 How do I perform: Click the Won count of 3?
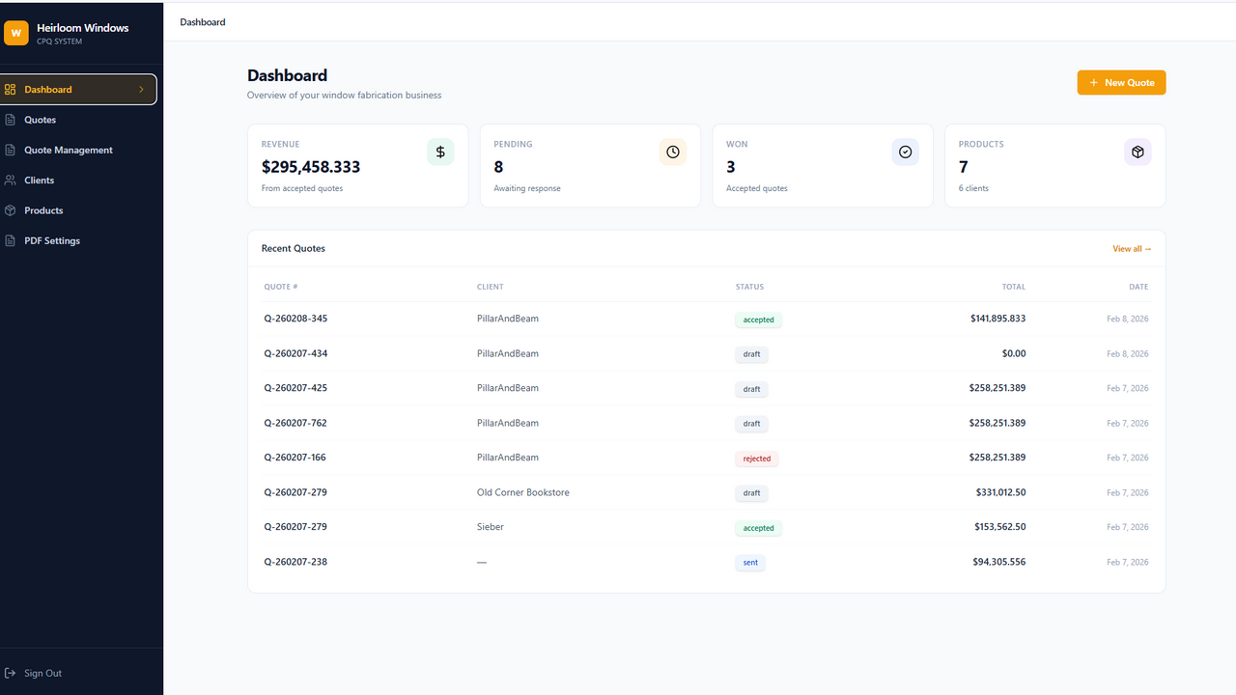point(731,167)
